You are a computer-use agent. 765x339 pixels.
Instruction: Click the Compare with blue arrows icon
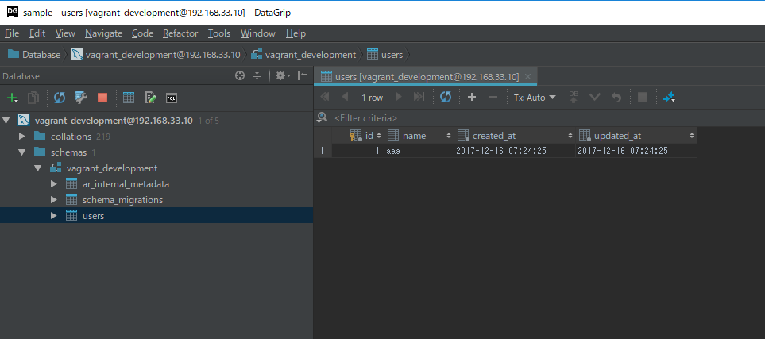[669, 98]
